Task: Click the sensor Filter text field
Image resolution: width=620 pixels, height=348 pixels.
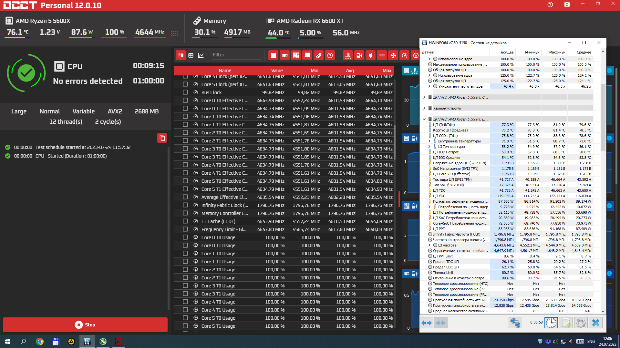Action: pos(236,55)
